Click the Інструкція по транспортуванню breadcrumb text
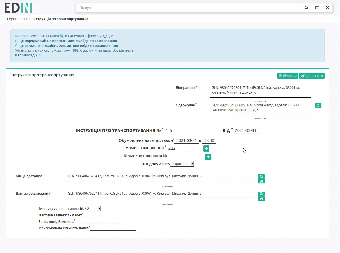The width and height of the screenshot is (340, 253). click(60, 19)
